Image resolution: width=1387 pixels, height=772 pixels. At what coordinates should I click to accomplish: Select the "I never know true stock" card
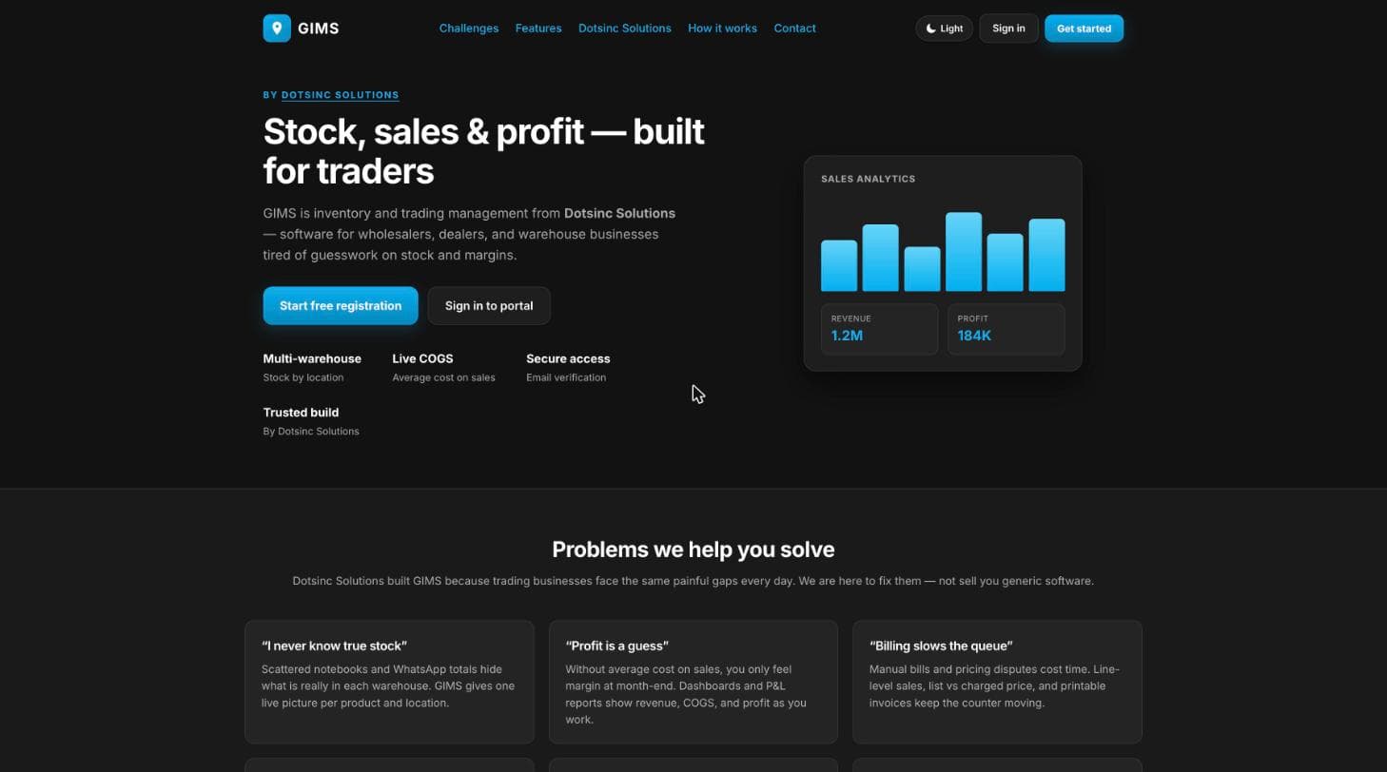[389, 682]
